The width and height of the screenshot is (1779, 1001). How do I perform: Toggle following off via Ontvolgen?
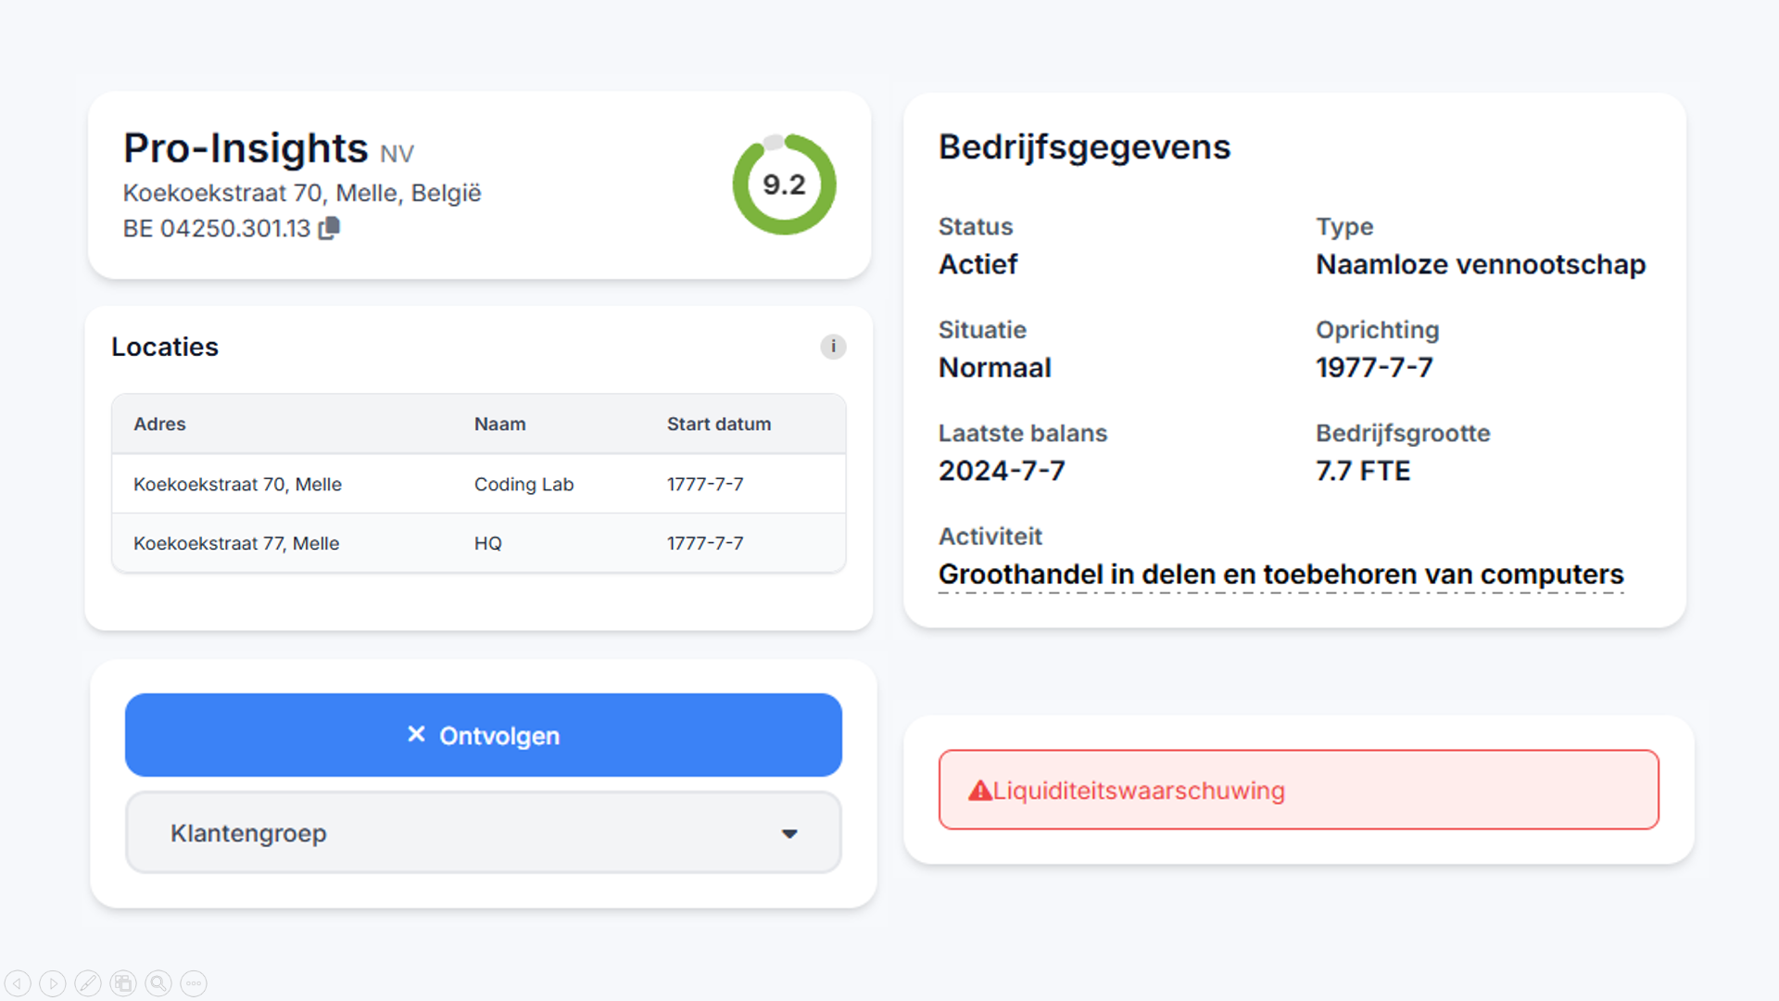[483, 735]
